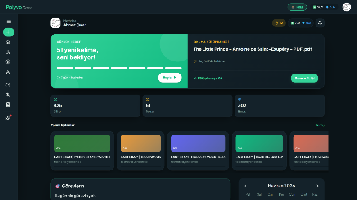Click the green plus add button
357x200 pixels.
(x=9, y=32)
